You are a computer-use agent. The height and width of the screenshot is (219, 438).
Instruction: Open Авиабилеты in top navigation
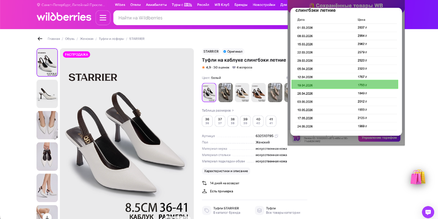click(156, 5)
